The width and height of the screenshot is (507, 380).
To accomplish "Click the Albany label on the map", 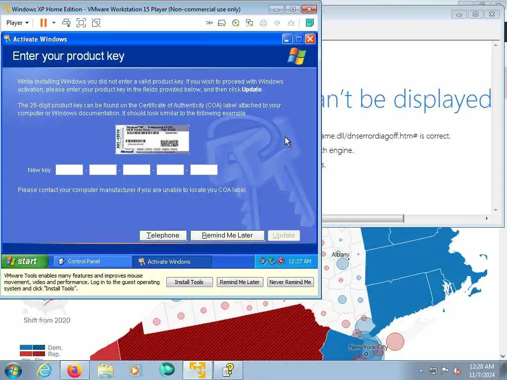I will [x=340, y=255].
